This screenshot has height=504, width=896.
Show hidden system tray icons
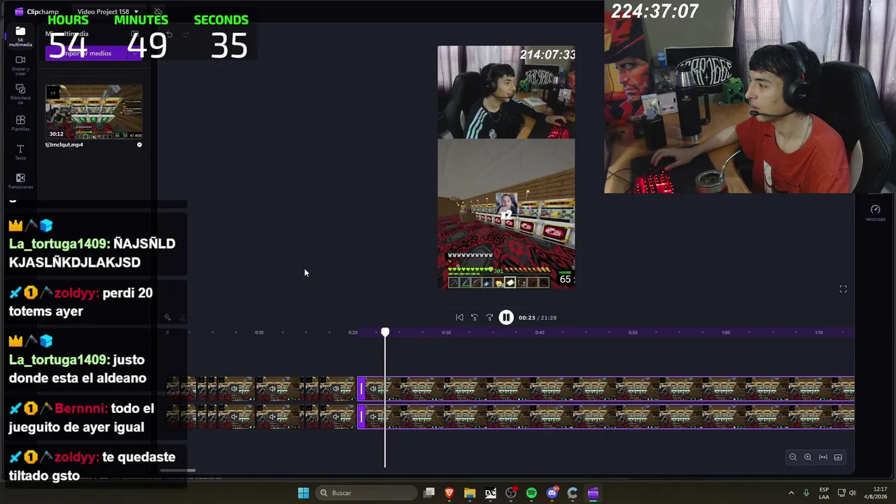coord(792,493)
